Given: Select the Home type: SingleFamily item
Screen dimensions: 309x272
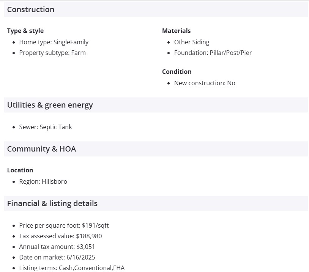Looking at the screenshot, I should [x=54, y=42].
